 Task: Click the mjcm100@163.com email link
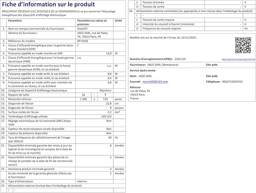click(x=155, y=82)
